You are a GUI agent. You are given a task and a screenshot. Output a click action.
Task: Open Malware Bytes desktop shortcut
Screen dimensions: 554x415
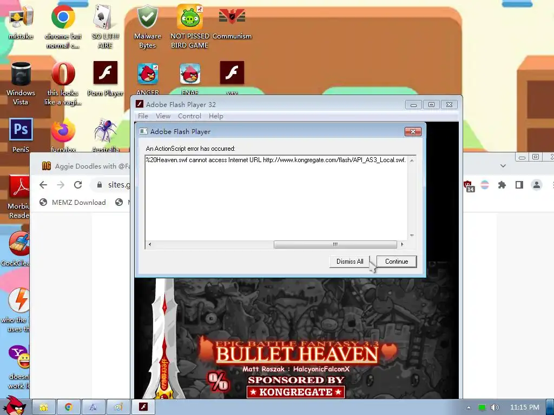coord(147,25)
